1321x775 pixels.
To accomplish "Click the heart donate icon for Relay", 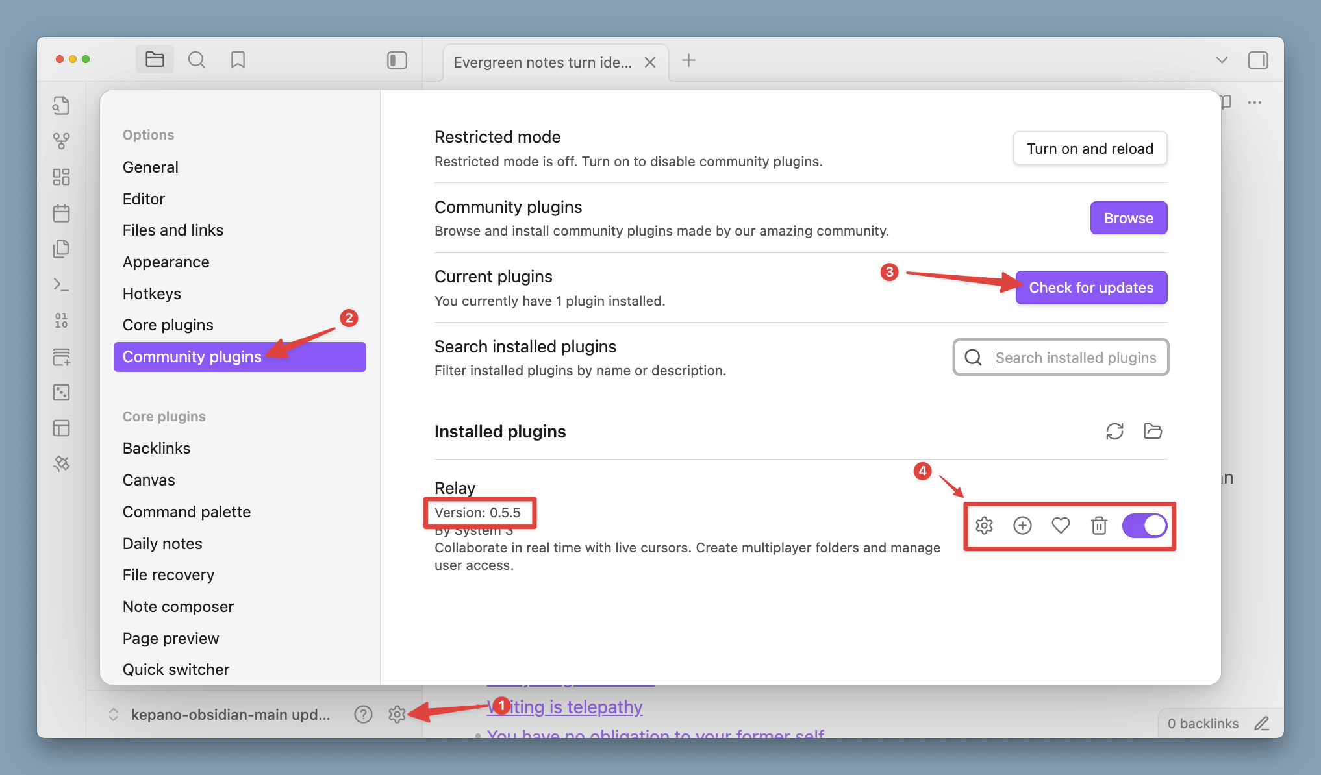I will coord(1061,526).
